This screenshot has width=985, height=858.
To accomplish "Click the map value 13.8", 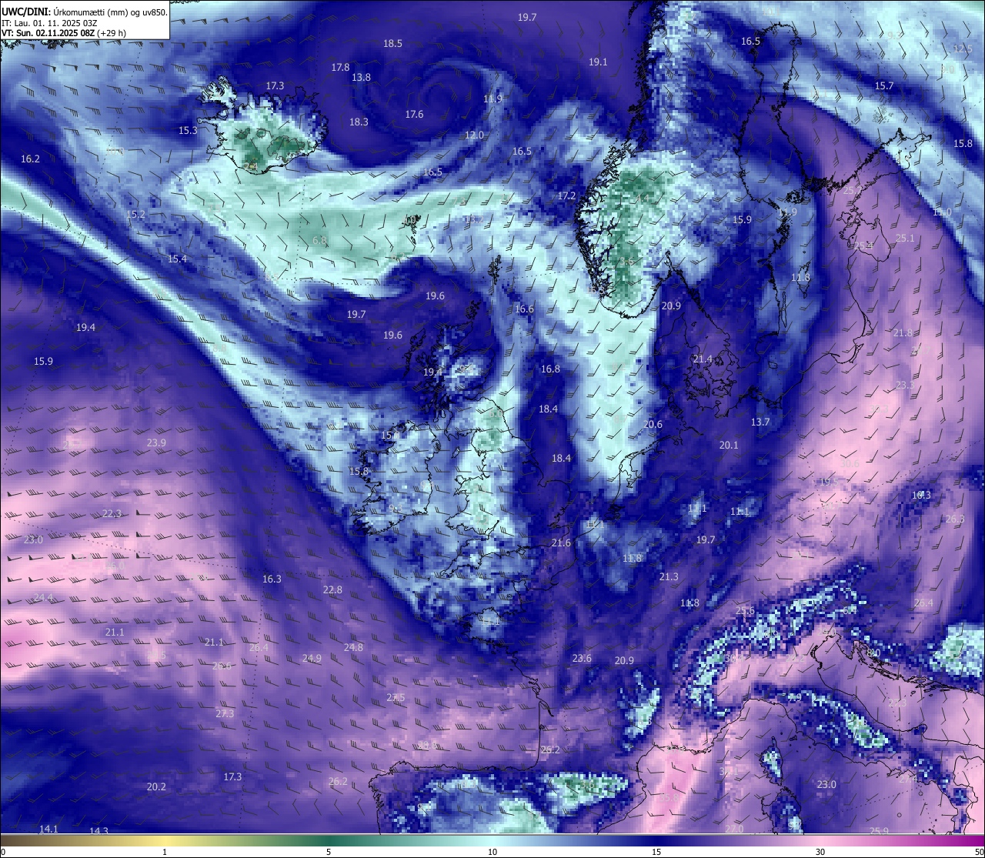I will (x=361, y=78).
